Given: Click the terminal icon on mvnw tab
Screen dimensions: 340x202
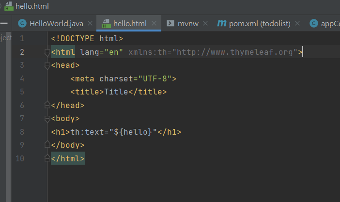Looking at the screenshot, I should (170, 23).
